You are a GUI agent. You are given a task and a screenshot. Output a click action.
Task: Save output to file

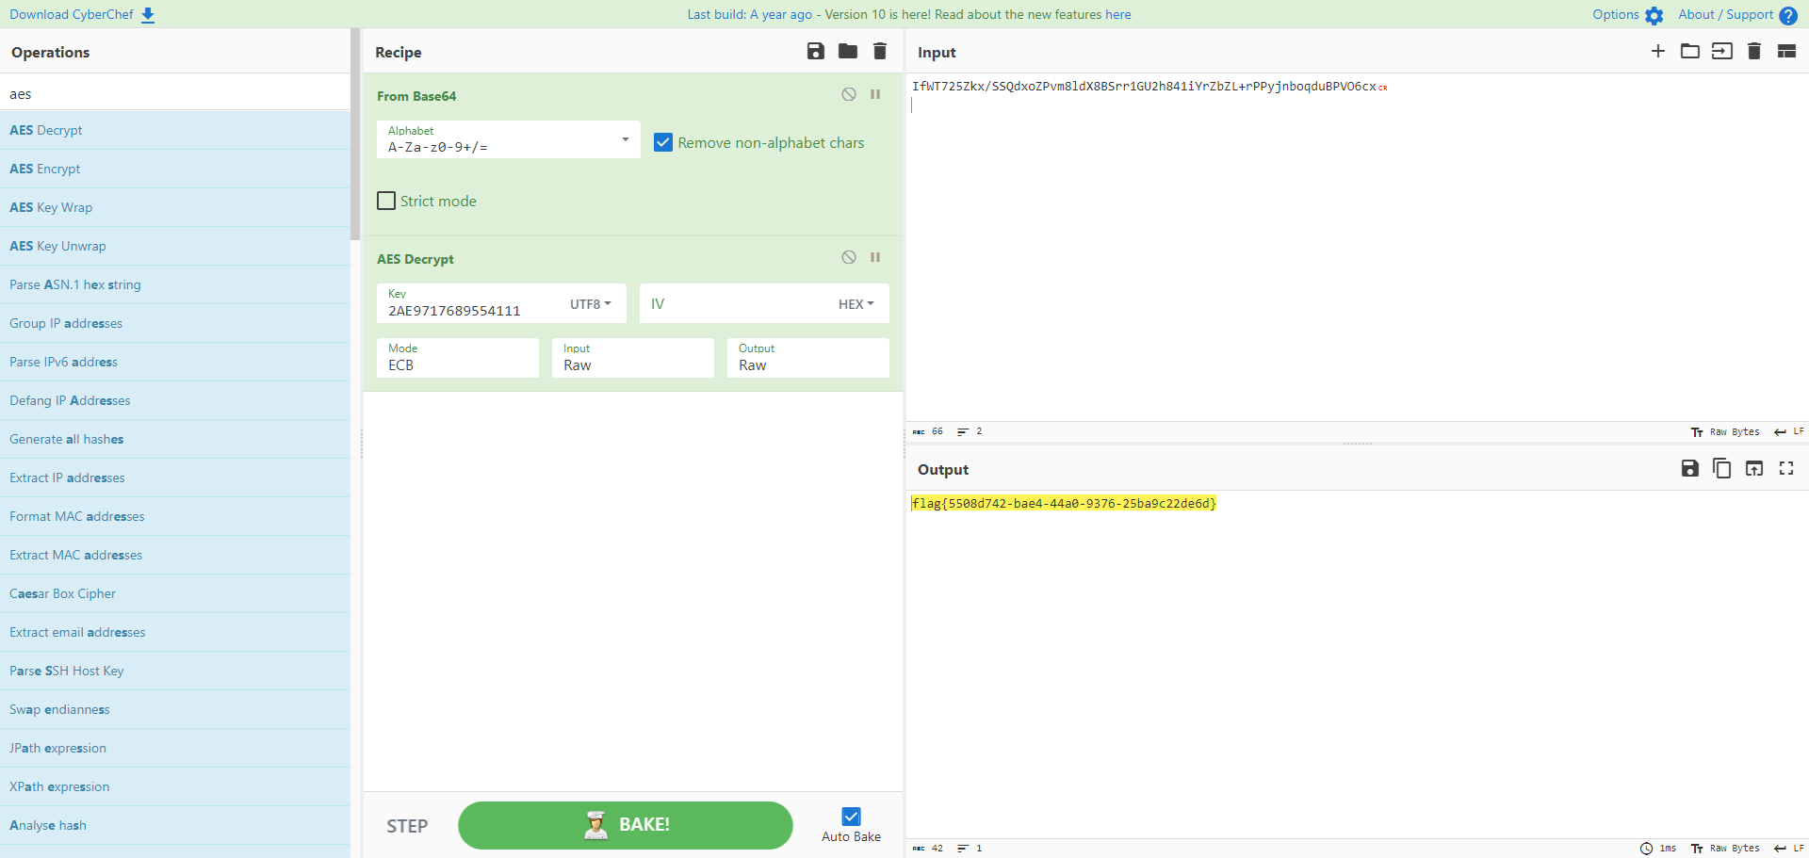pyautogui.click(x=1690, y=469)
